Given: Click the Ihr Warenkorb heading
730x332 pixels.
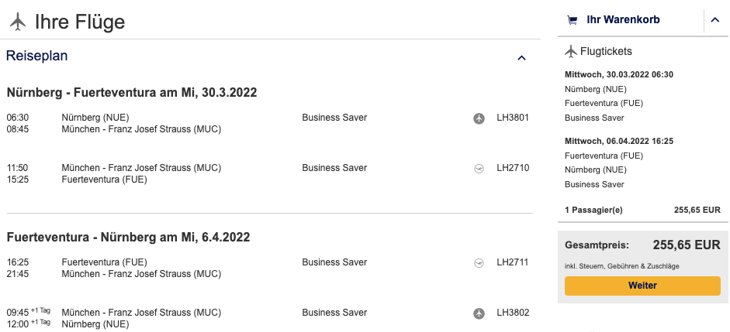Looking at the screenshot, I should pyautogui.click(x=623, y=20).
